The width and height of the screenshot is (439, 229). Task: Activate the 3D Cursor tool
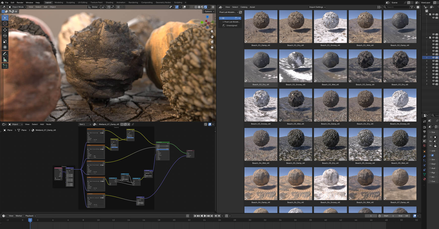pyautogui.click(x=5, y=23)
